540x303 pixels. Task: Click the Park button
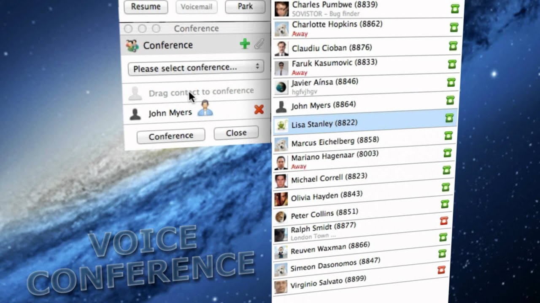point(245,6)
